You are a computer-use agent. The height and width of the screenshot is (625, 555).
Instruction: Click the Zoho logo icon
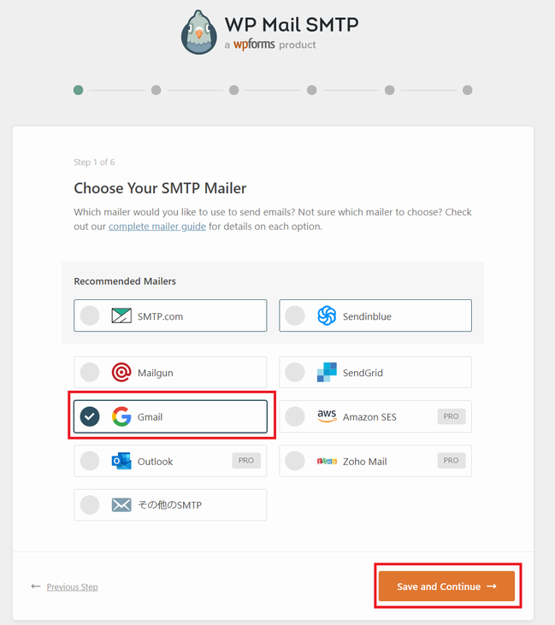327,461
